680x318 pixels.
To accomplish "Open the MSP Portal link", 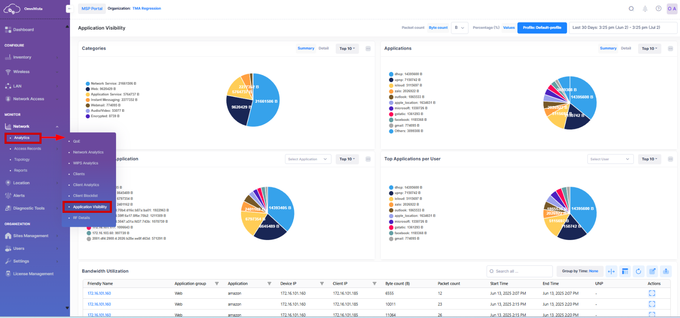I will click(x=92, y=9).
